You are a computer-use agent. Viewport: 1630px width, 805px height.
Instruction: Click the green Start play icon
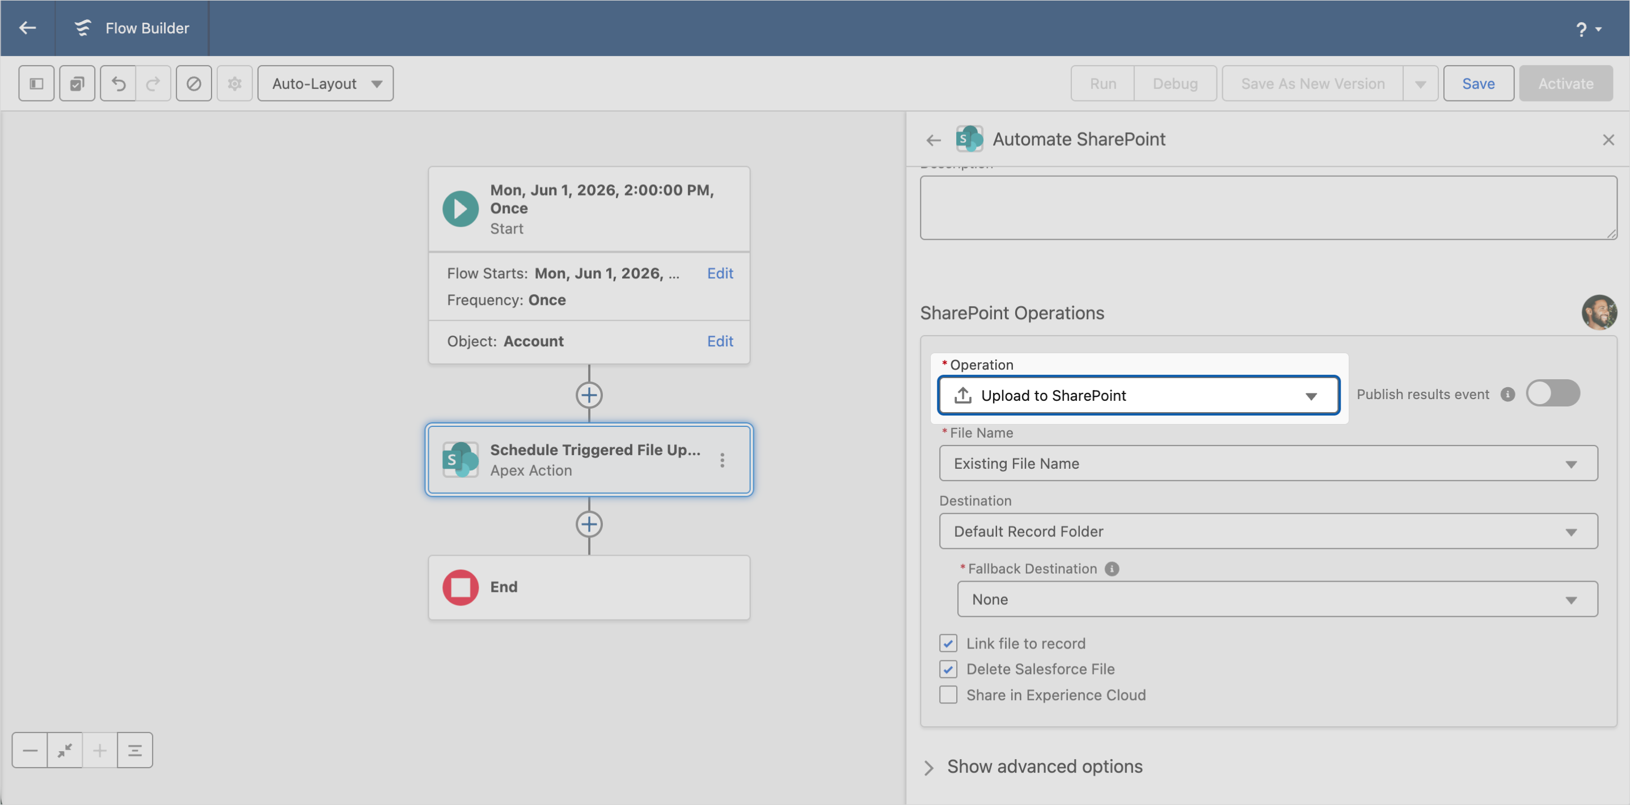tap(460, 209)
